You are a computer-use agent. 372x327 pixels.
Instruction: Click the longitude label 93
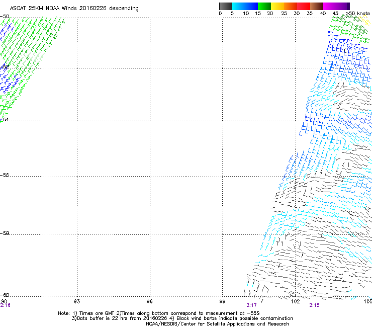click(x=77, y=301)
